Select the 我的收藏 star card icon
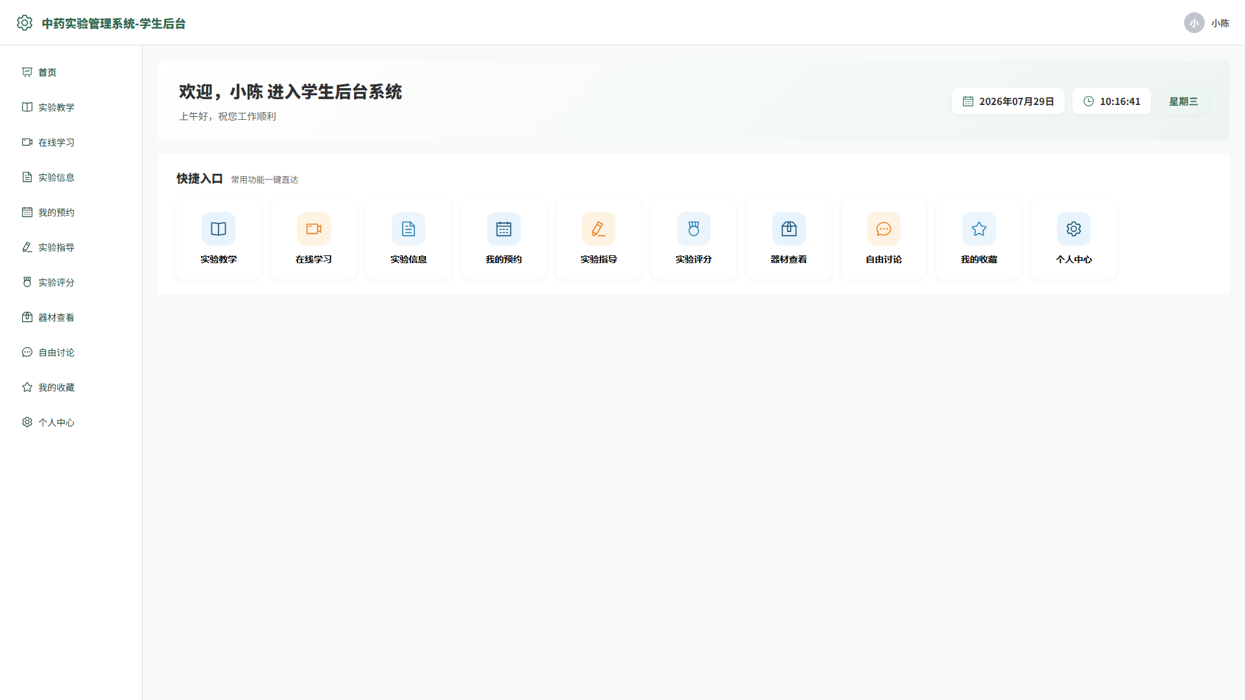1245x700 pixels. pyautogui.click(x=979, y=229)
